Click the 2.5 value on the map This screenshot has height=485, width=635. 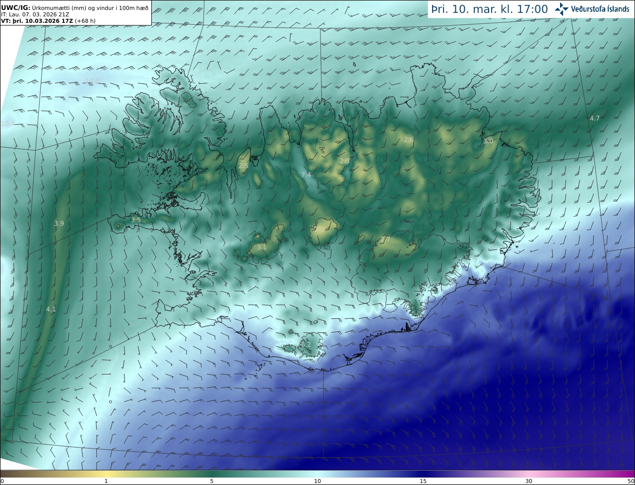click(244, 166)
